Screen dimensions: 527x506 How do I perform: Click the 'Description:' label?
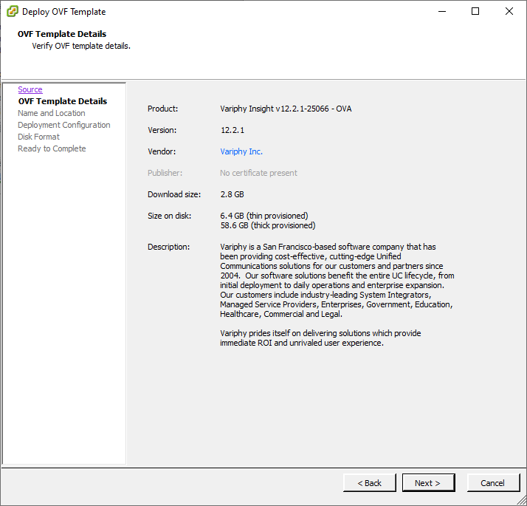coord(168,247)
